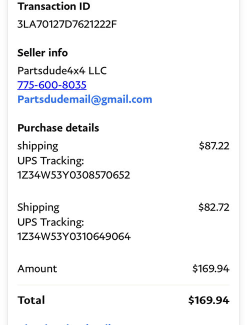Select the bold $169.94 total value

tap(209, 300)
